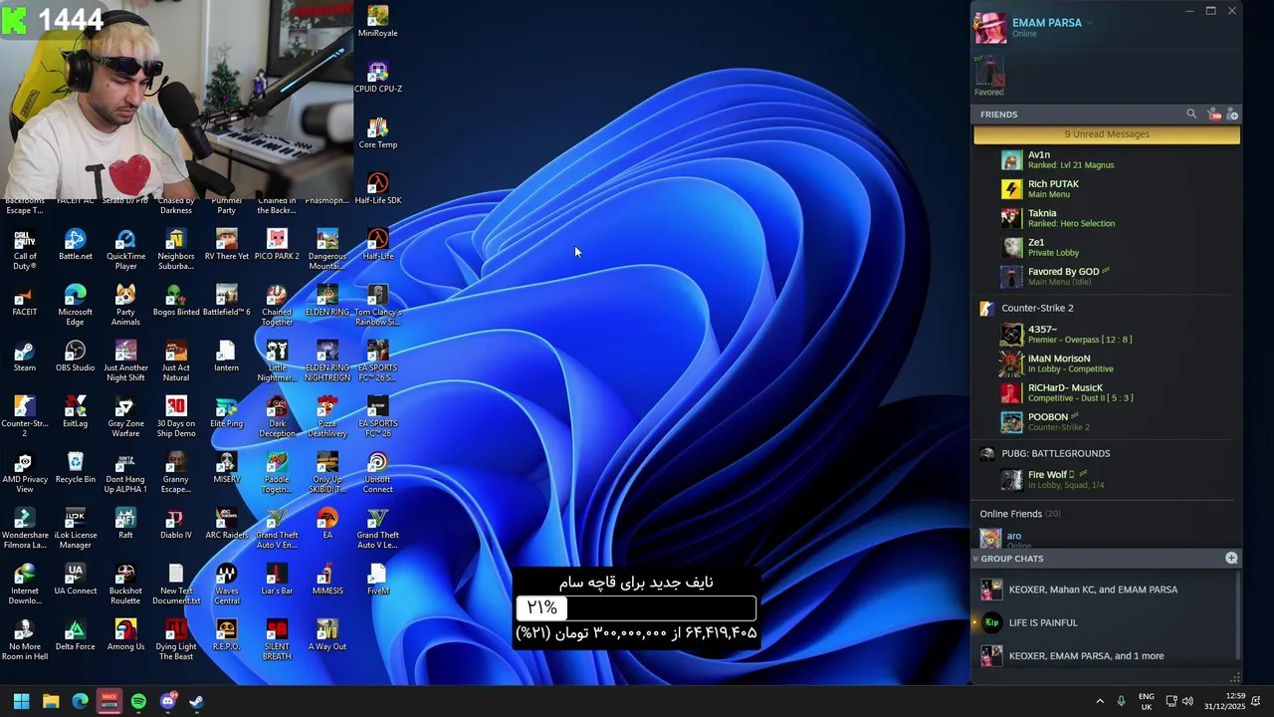Select the ARC Raiders desktop icon

pos(226,524)
